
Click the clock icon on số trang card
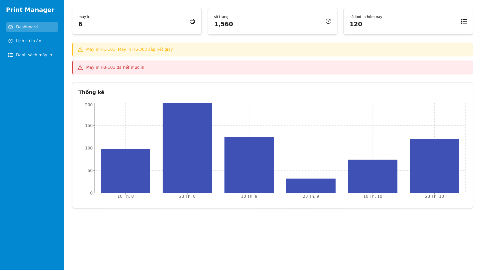[x=328, y=21]
